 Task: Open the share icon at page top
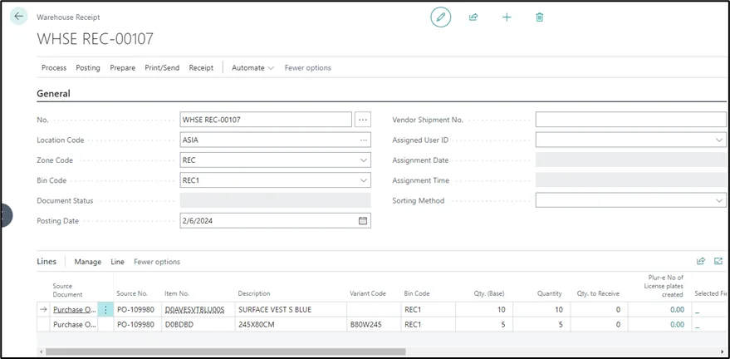[x=473, y=17]
